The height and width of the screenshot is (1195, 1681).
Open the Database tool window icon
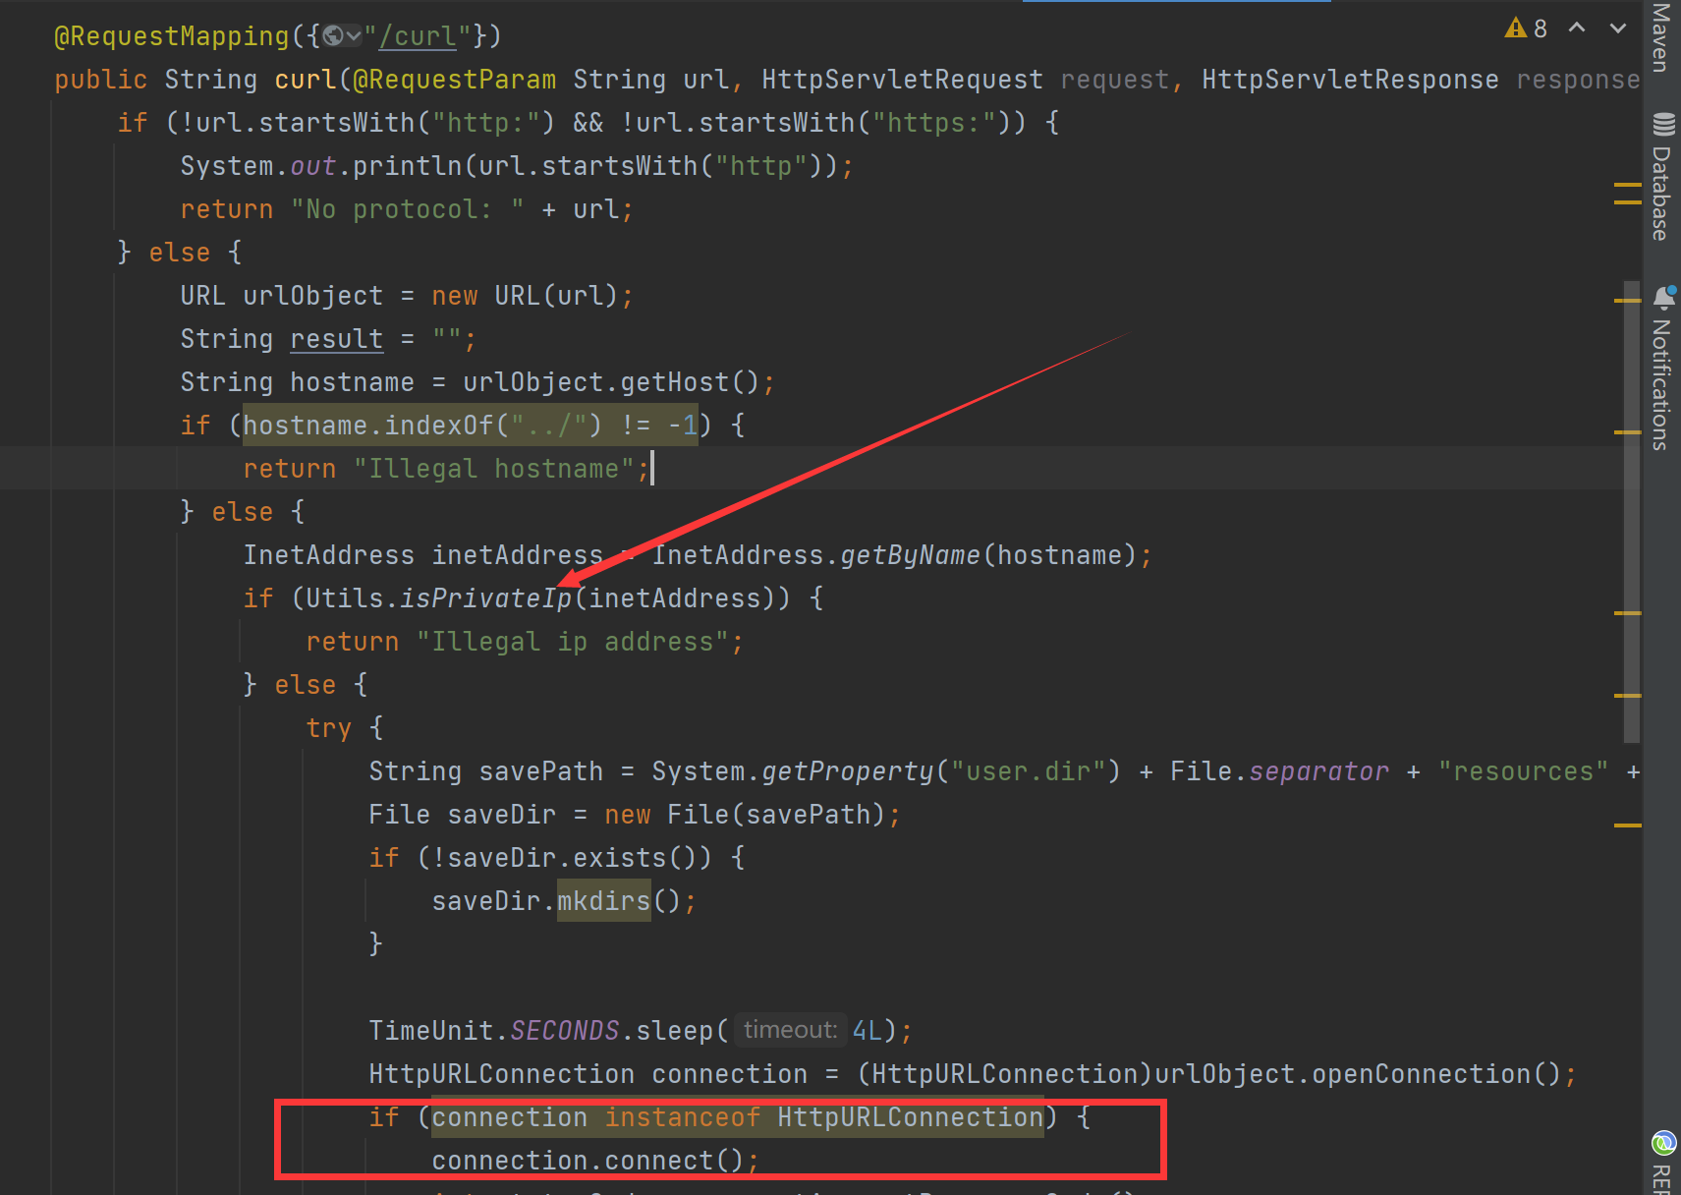(x=1662, y=125)
